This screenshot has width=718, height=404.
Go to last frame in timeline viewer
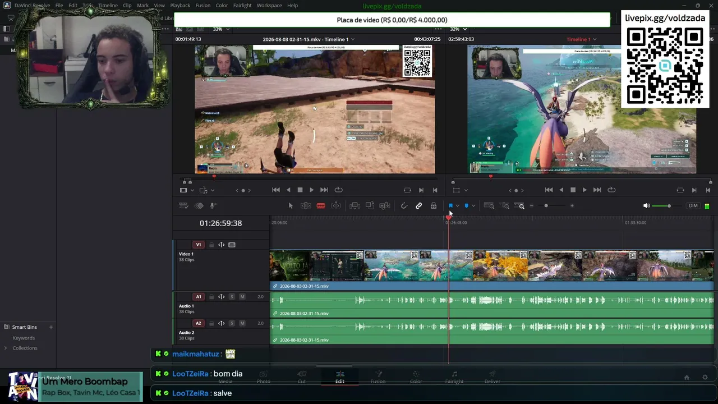597,190
